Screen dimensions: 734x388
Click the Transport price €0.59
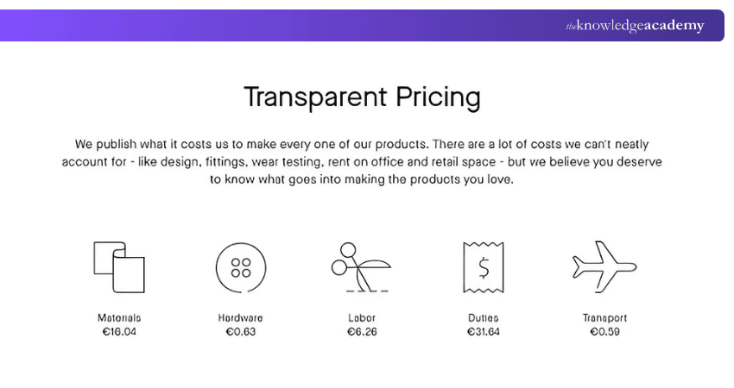point(604,332)
